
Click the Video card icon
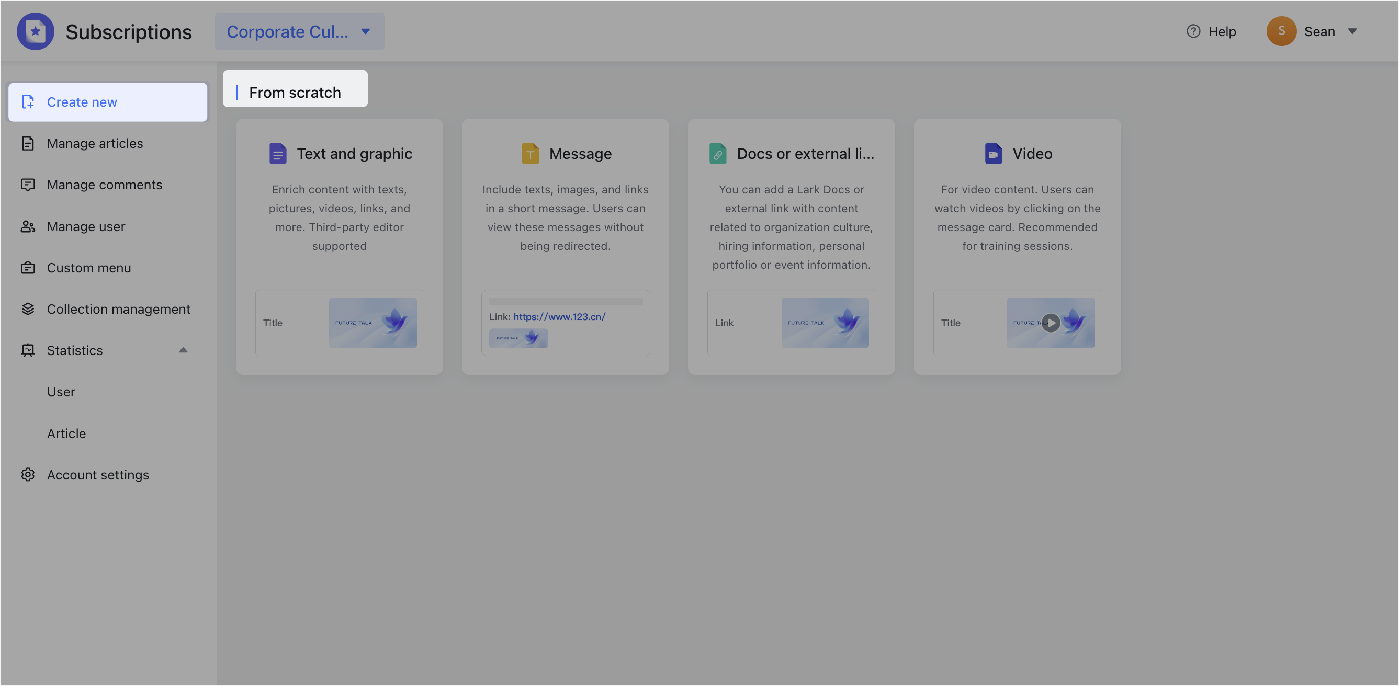pyautogui.click(x=993, y=153)
